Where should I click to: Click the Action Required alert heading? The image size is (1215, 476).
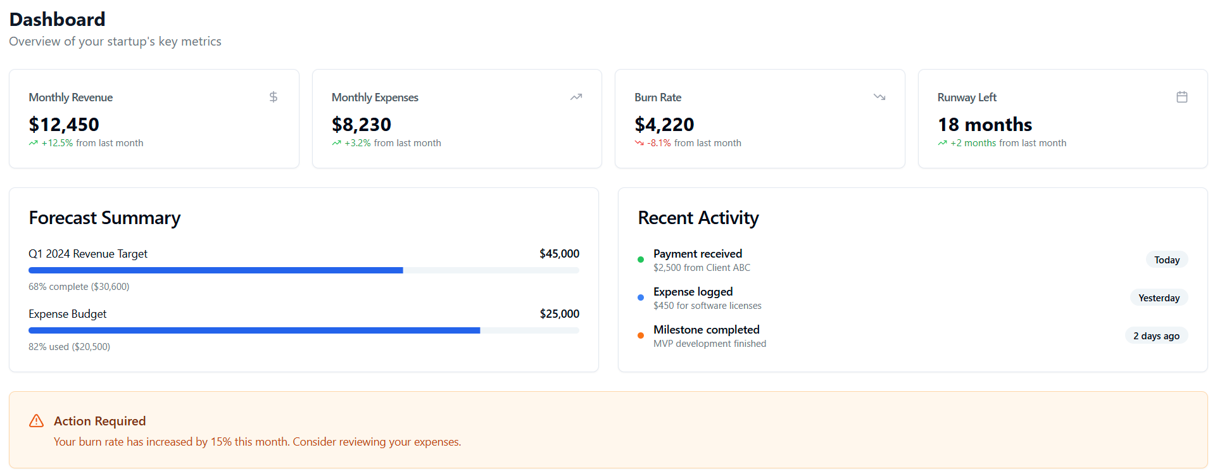click(x=100, y=421)
